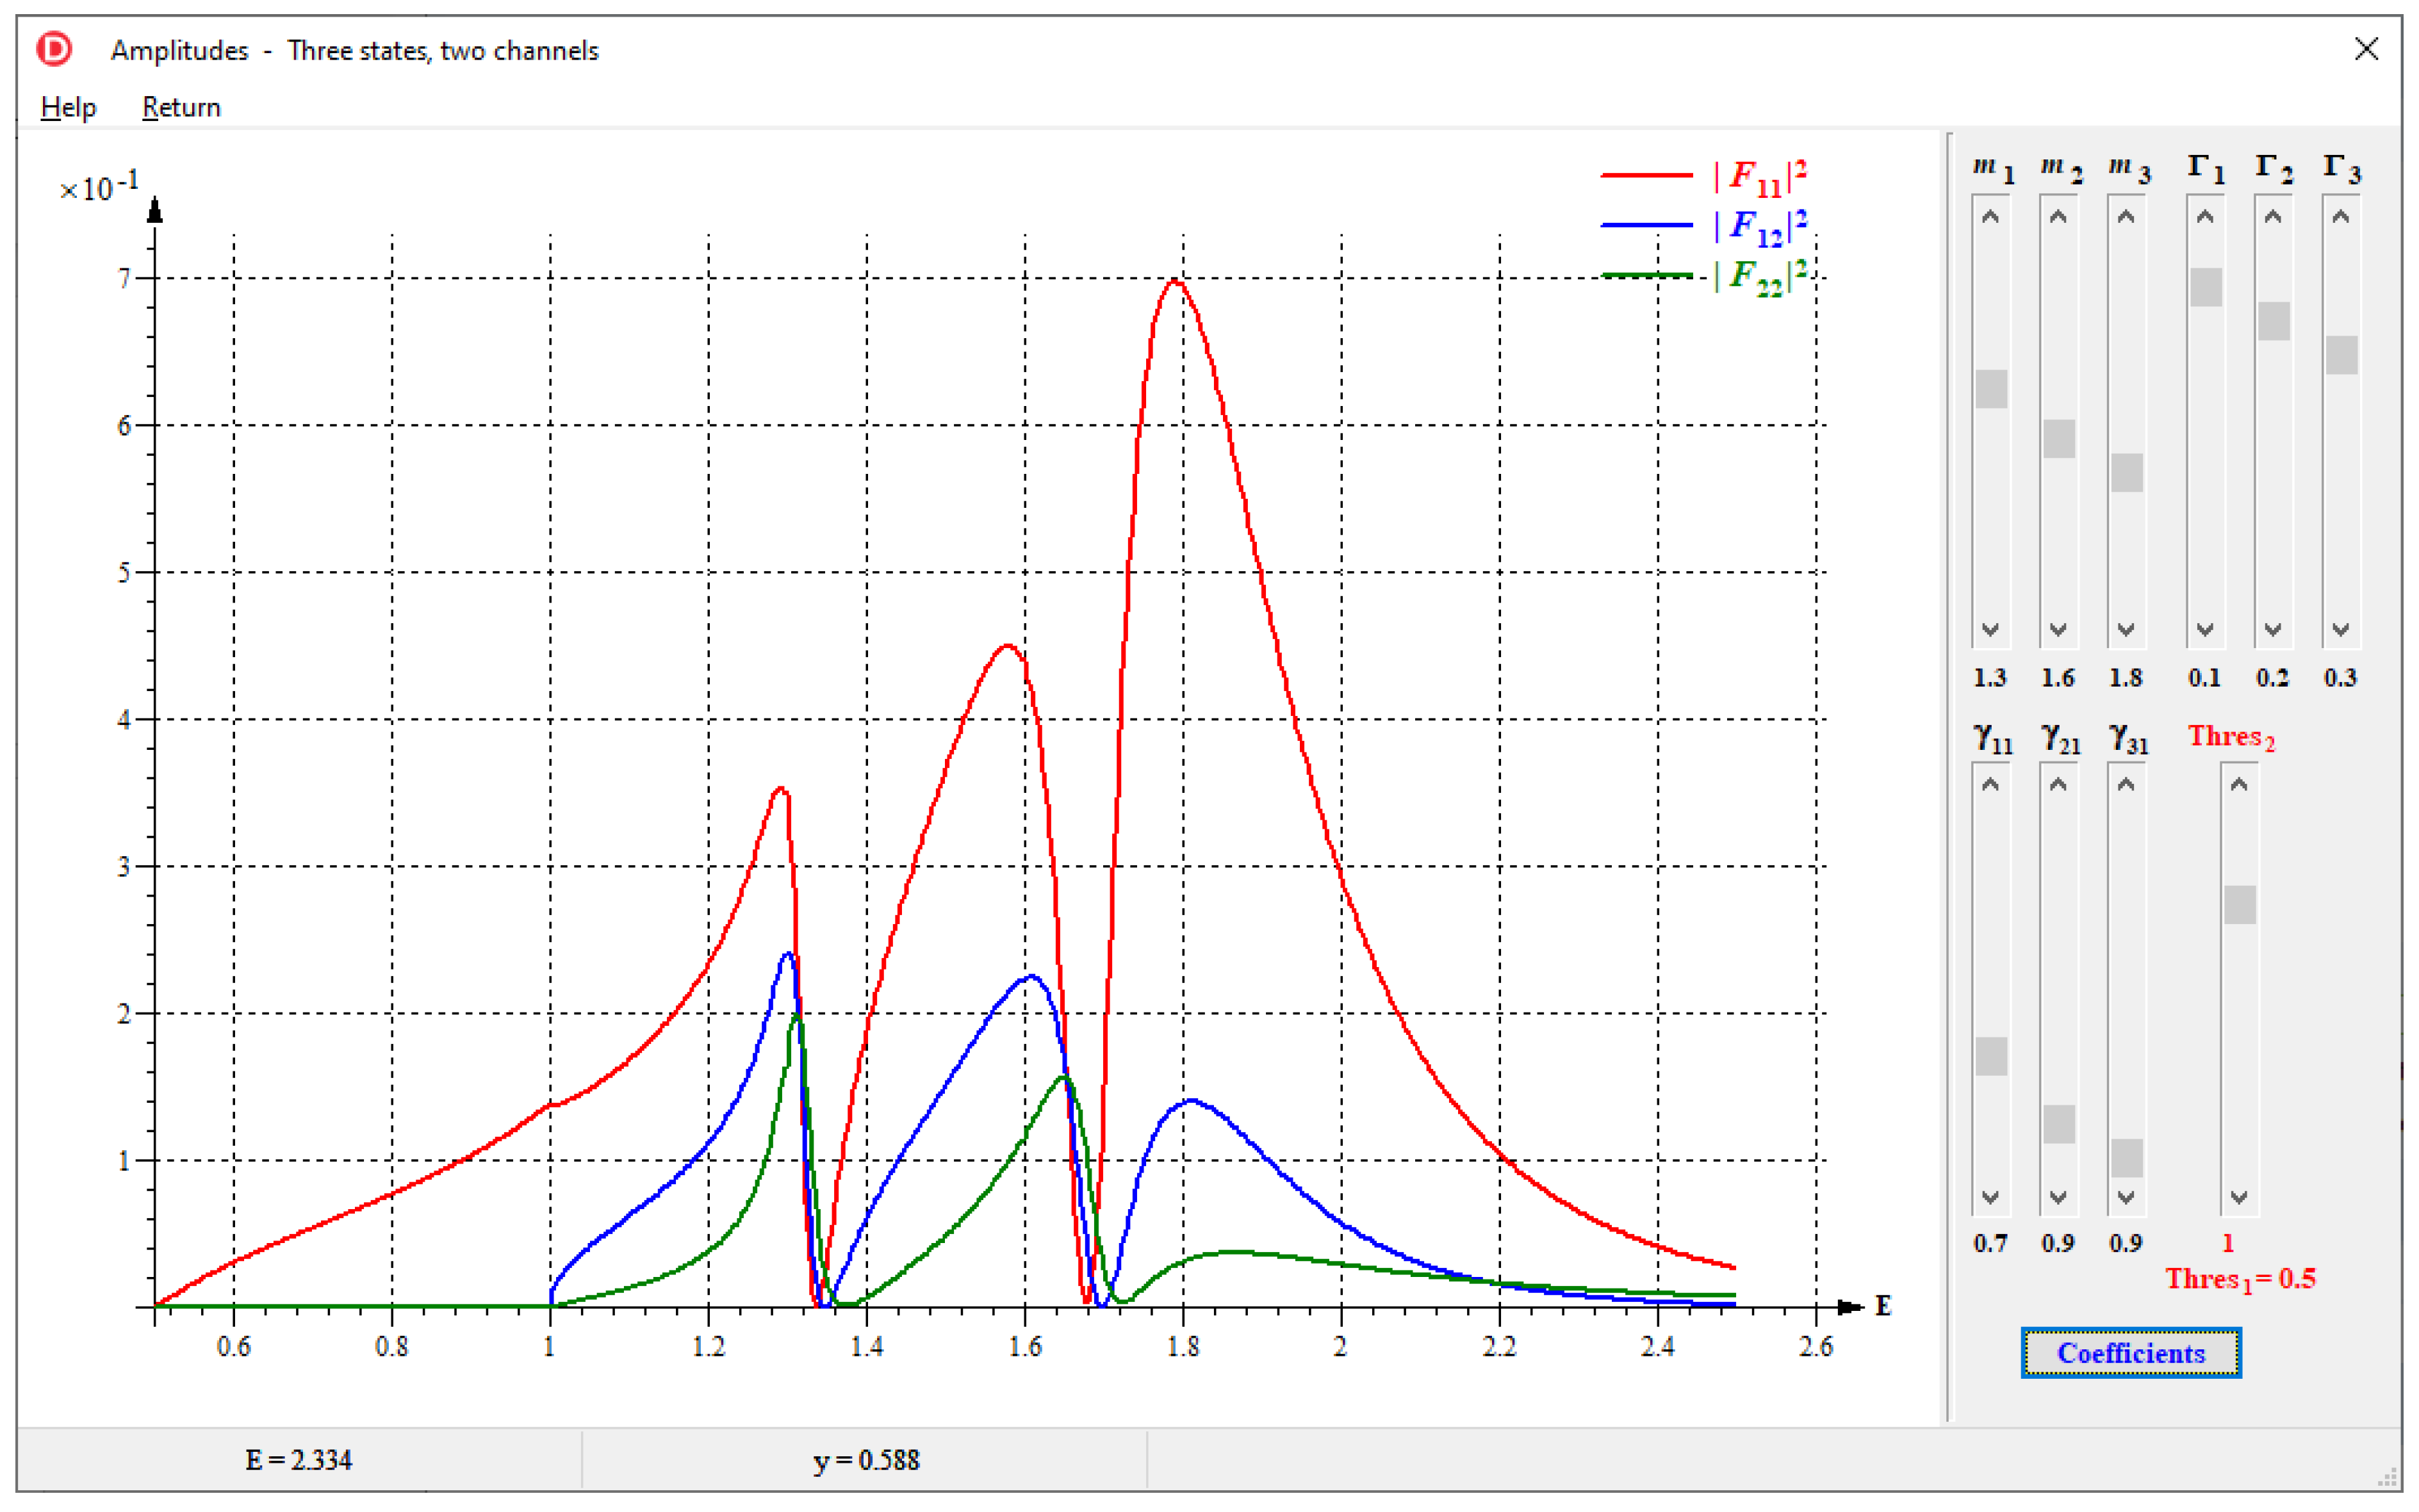Image resolution: width=2419 pixels, height=1512 pixels.
Task: Click the m2 slider down arrow
Action: 2058,630
